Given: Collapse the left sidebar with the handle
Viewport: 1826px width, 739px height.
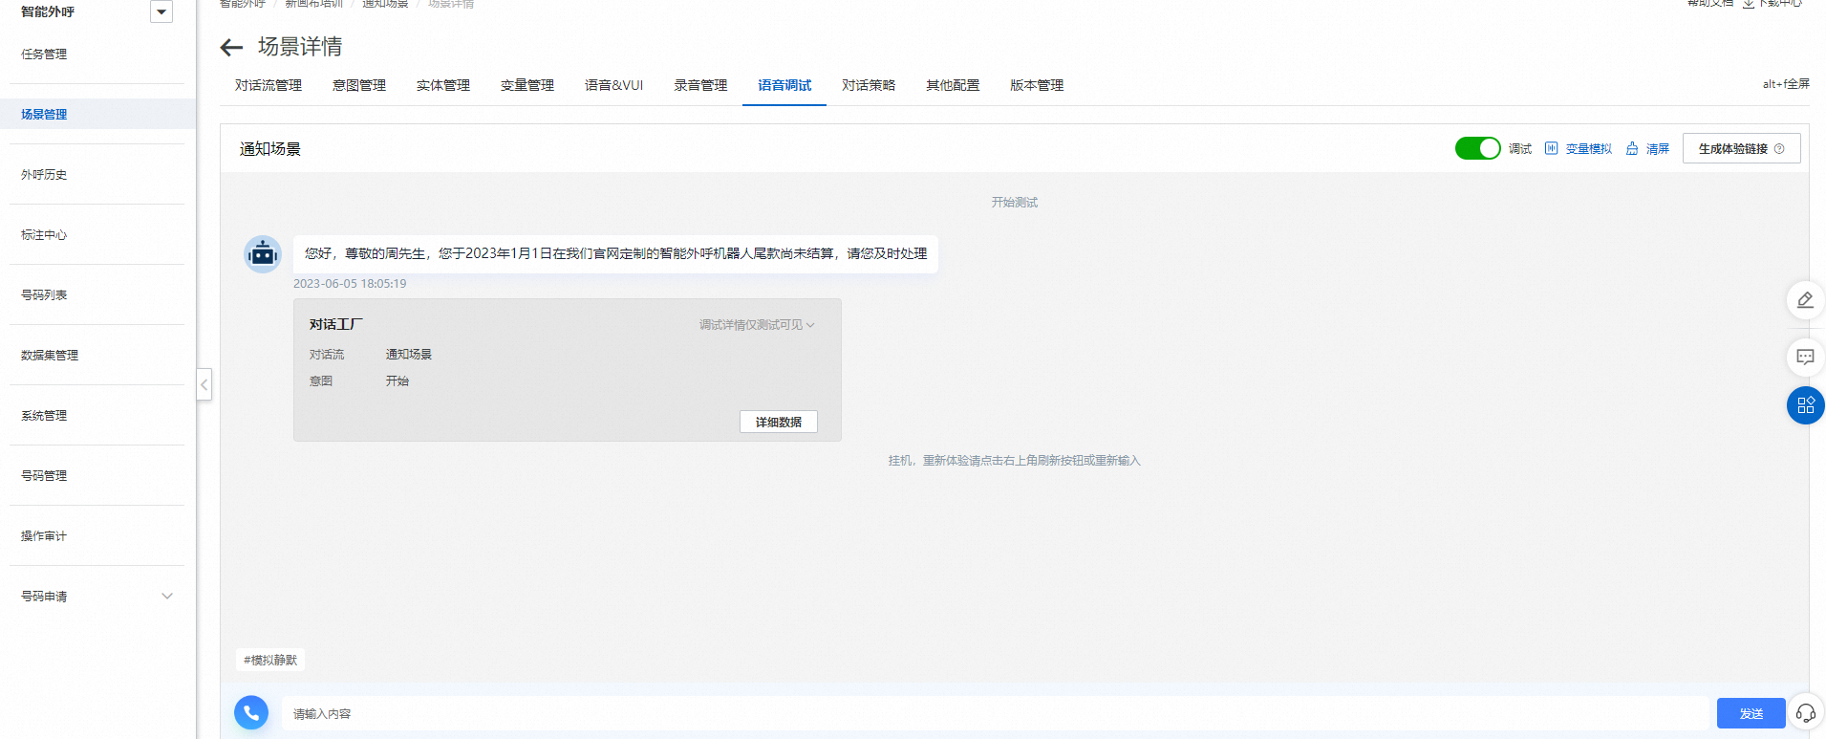Looking at the screenshot, I should coord(204,384).
